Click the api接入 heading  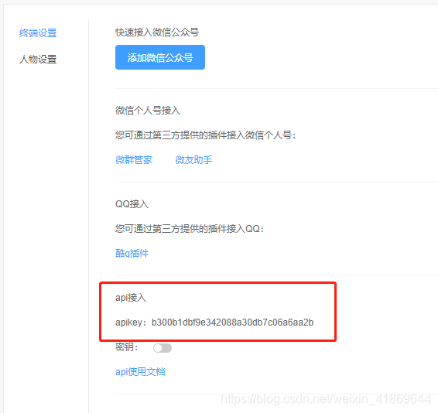pyautogui.click(x=131, y=298)
